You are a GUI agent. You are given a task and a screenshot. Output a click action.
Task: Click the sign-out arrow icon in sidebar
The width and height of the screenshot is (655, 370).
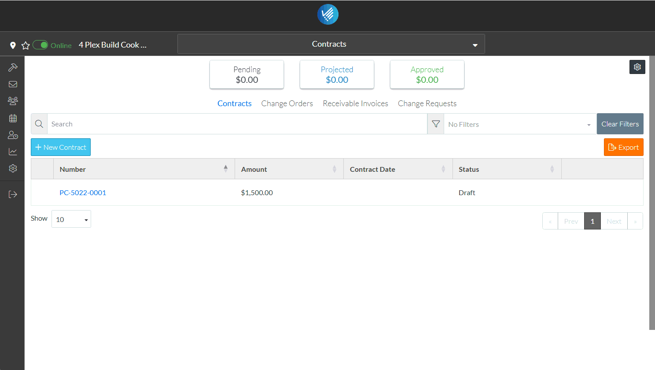click(x=13, y=194)
